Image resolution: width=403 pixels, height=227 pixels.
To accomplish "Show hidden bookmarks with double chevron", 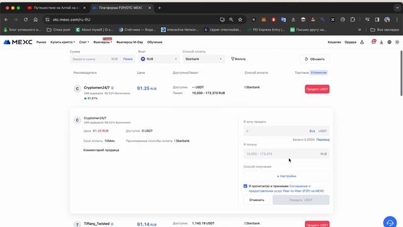I will 360,30.
